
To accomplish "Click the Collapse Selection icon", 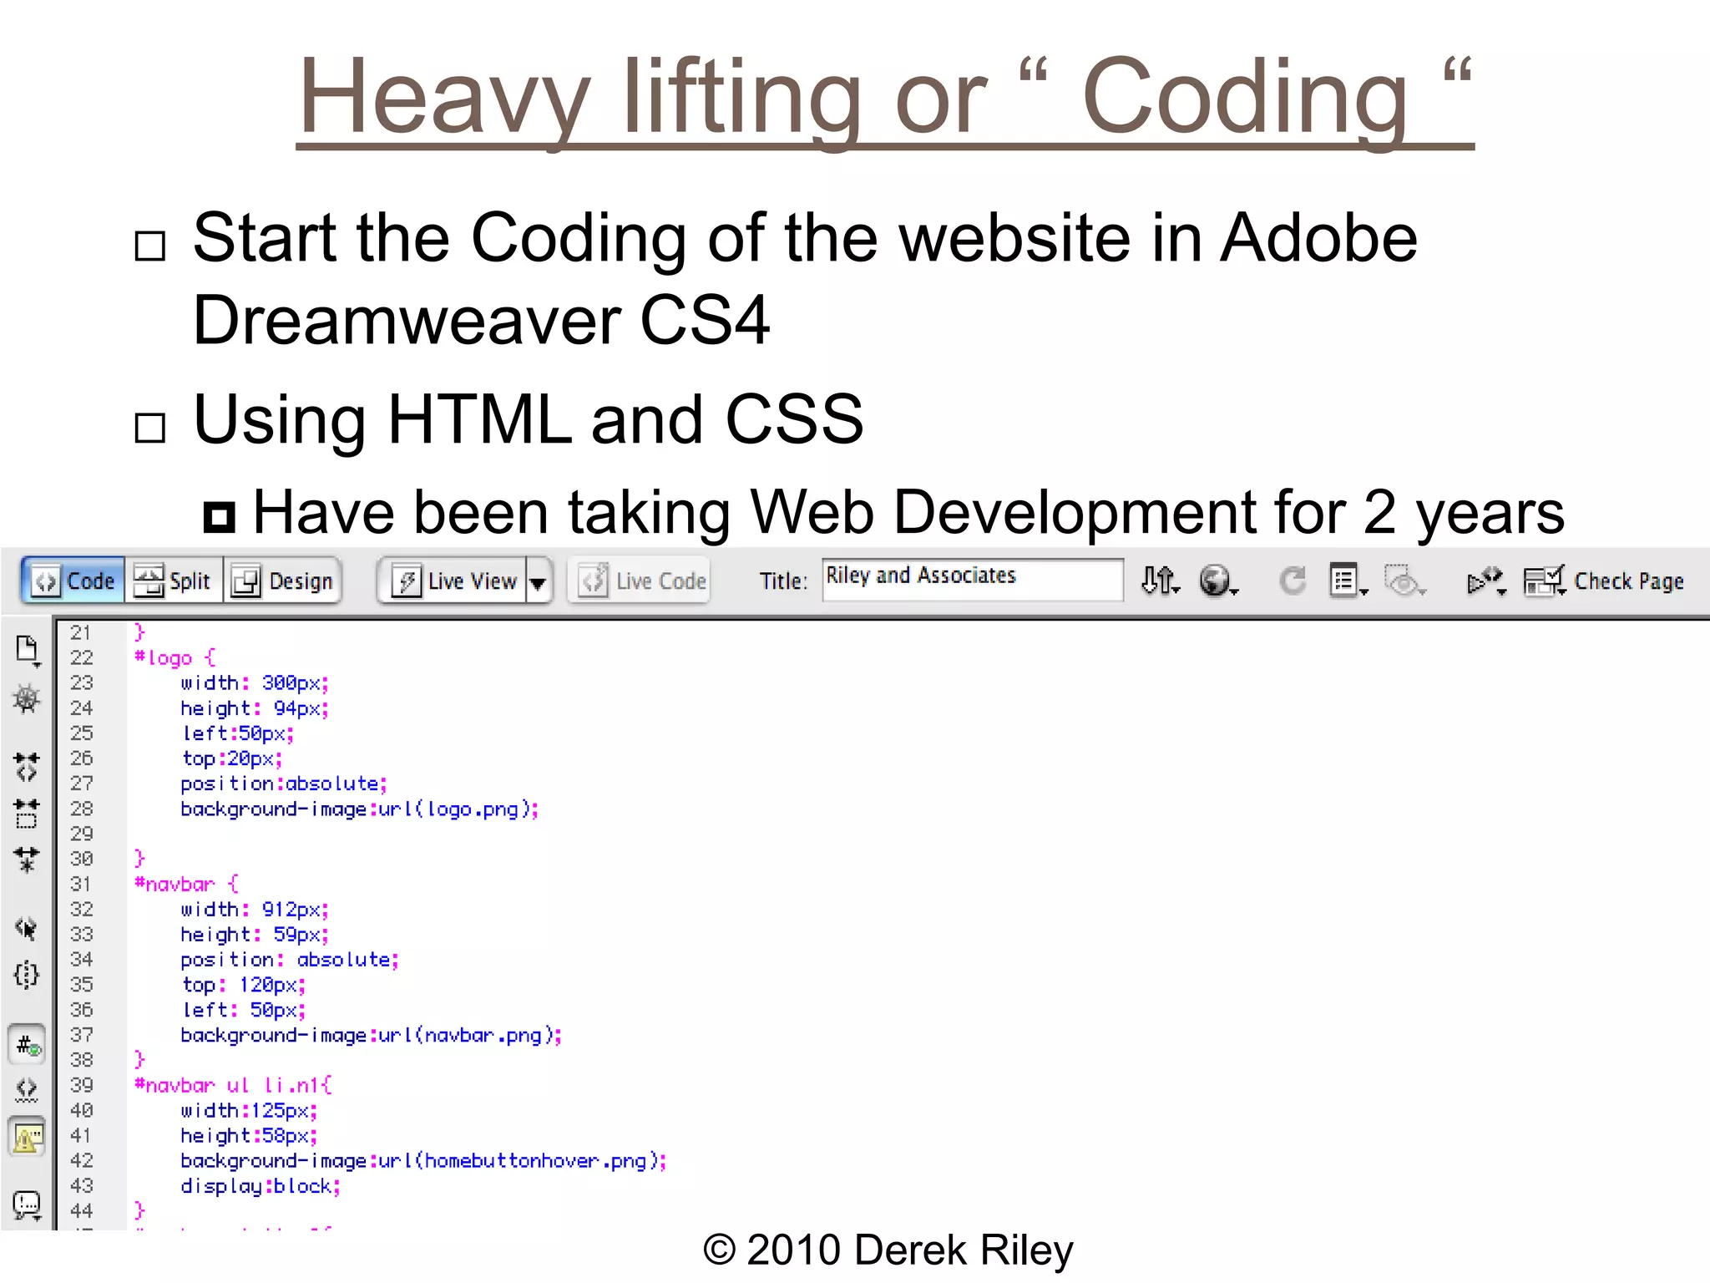I will [x=27, y=813].
